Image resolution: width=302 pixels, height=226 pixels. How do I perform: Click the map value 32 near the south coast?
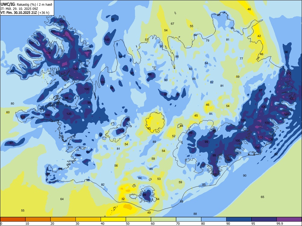[123, 199]
